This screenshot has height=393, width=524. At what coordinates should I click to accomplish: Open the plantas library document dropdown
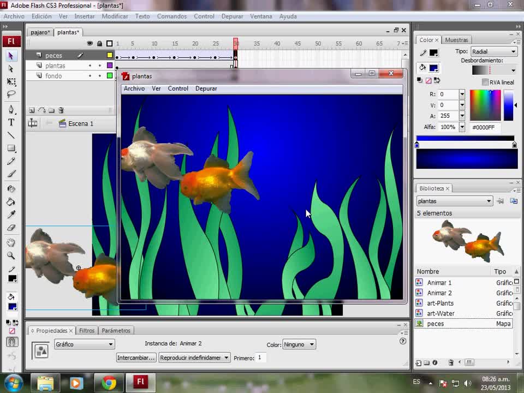point(455,201)
